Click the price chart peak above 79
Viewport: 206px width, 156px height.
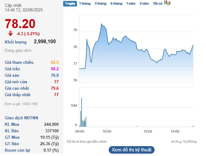tap(101, 24)
